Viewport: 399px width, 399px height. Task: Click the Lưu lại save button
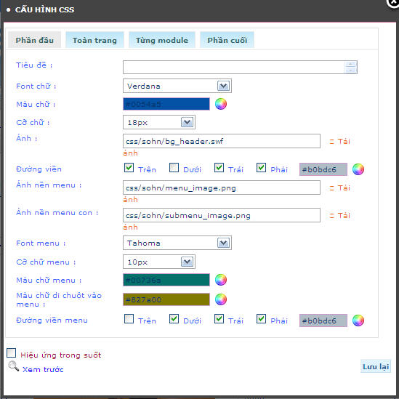tap(376, 366)
